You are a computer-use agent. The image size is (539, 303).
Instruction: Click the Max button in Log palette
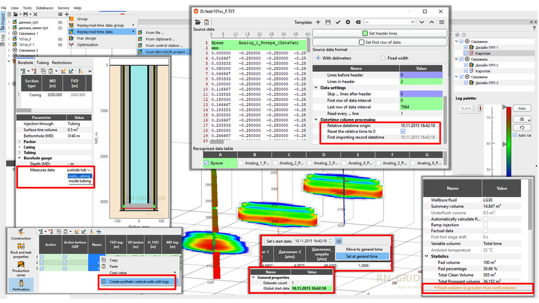(x=522, y=108)
